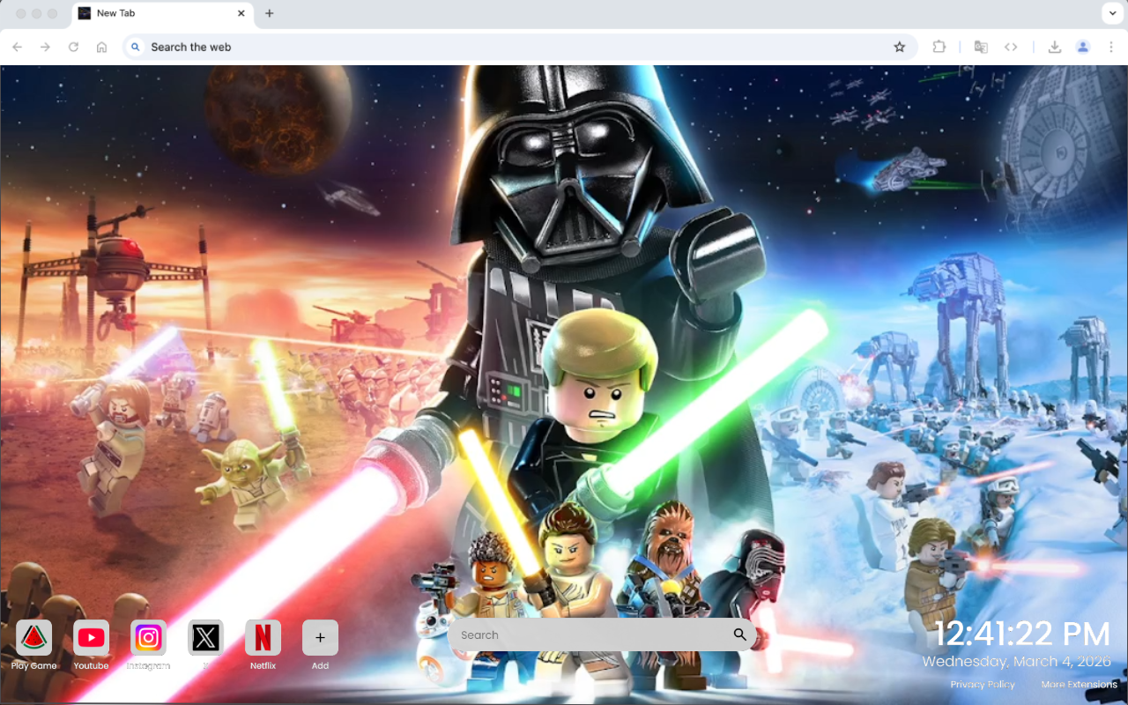Open the profile avatar icon
The image size is (1128, 705).
(x=1083, y=47)
